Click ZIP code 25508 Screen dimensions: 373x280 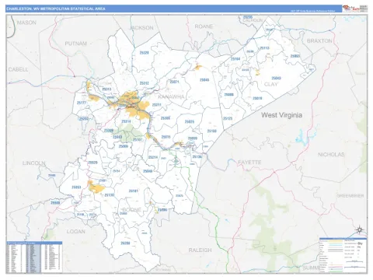pos(55,202)
